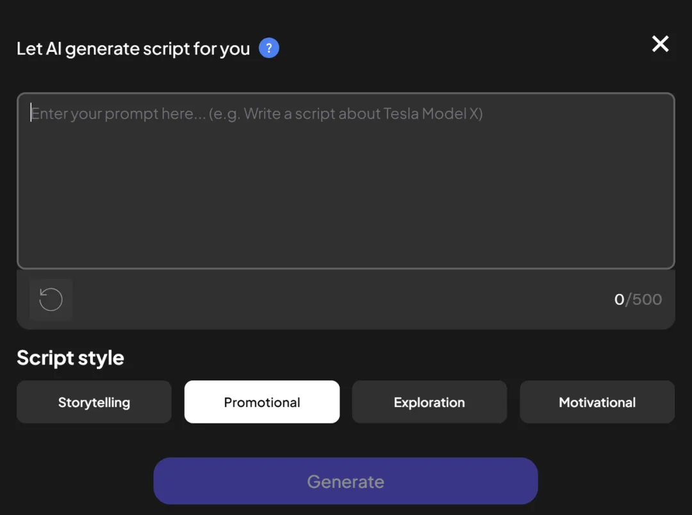The height and width of the screenshot is (515, 692).
Task: Close the AI script generator dialog
Action: click(x=660, y=44)
